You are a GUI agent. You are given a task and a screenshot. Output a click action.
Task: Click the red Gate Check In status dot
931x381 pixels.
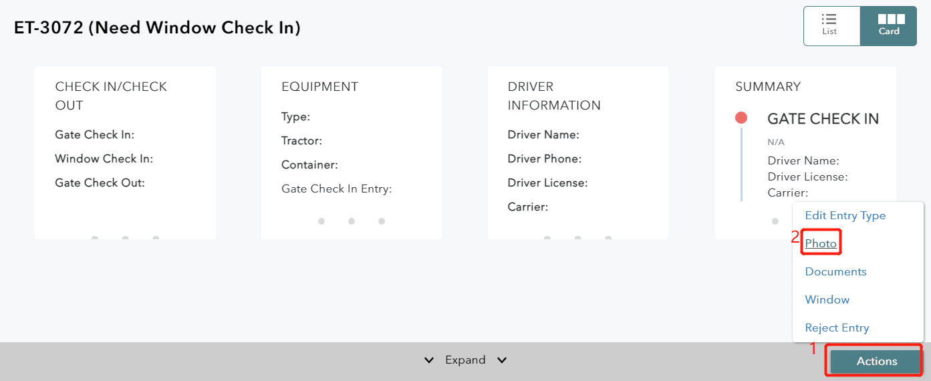[741, 118]
